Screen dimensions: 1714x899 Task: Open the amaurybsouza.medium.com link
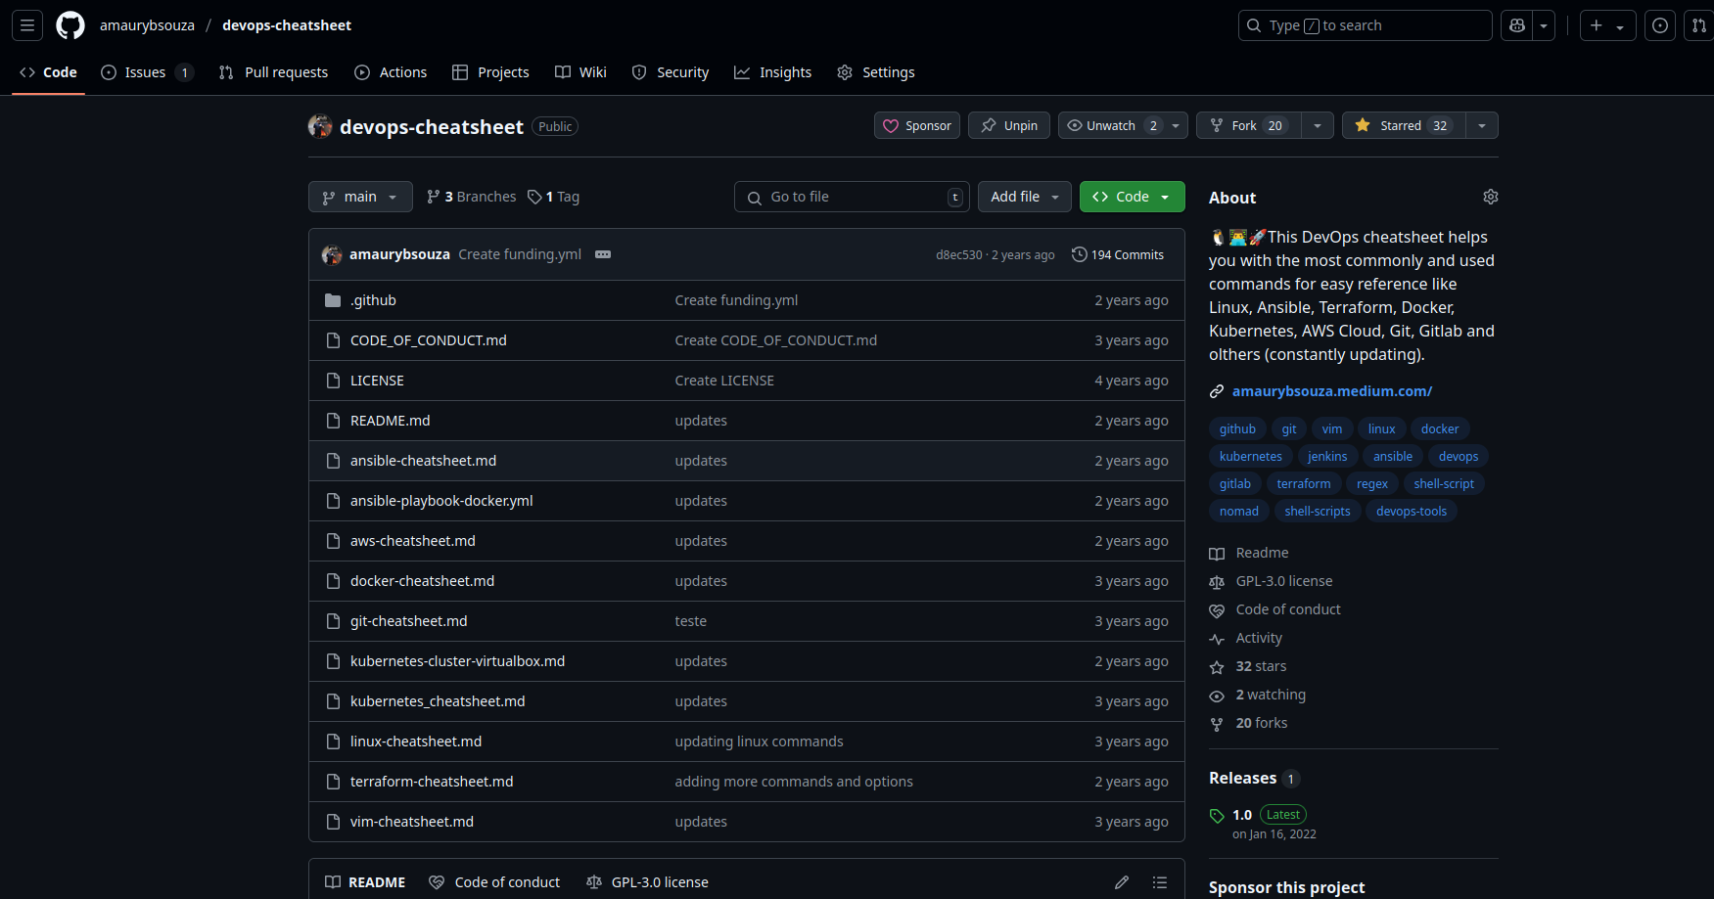pos(1332,391)
